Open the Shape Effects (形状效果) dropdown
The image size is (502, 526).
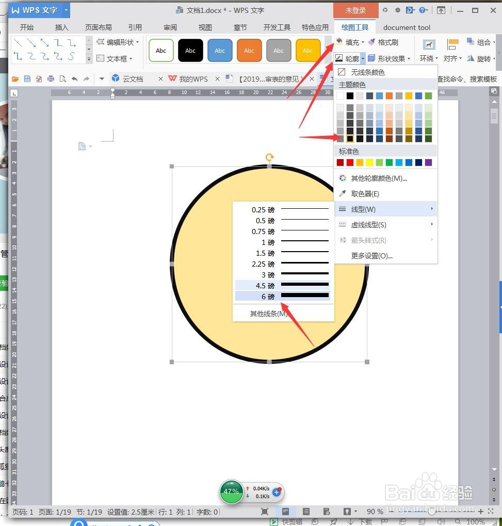coord(389,59)
